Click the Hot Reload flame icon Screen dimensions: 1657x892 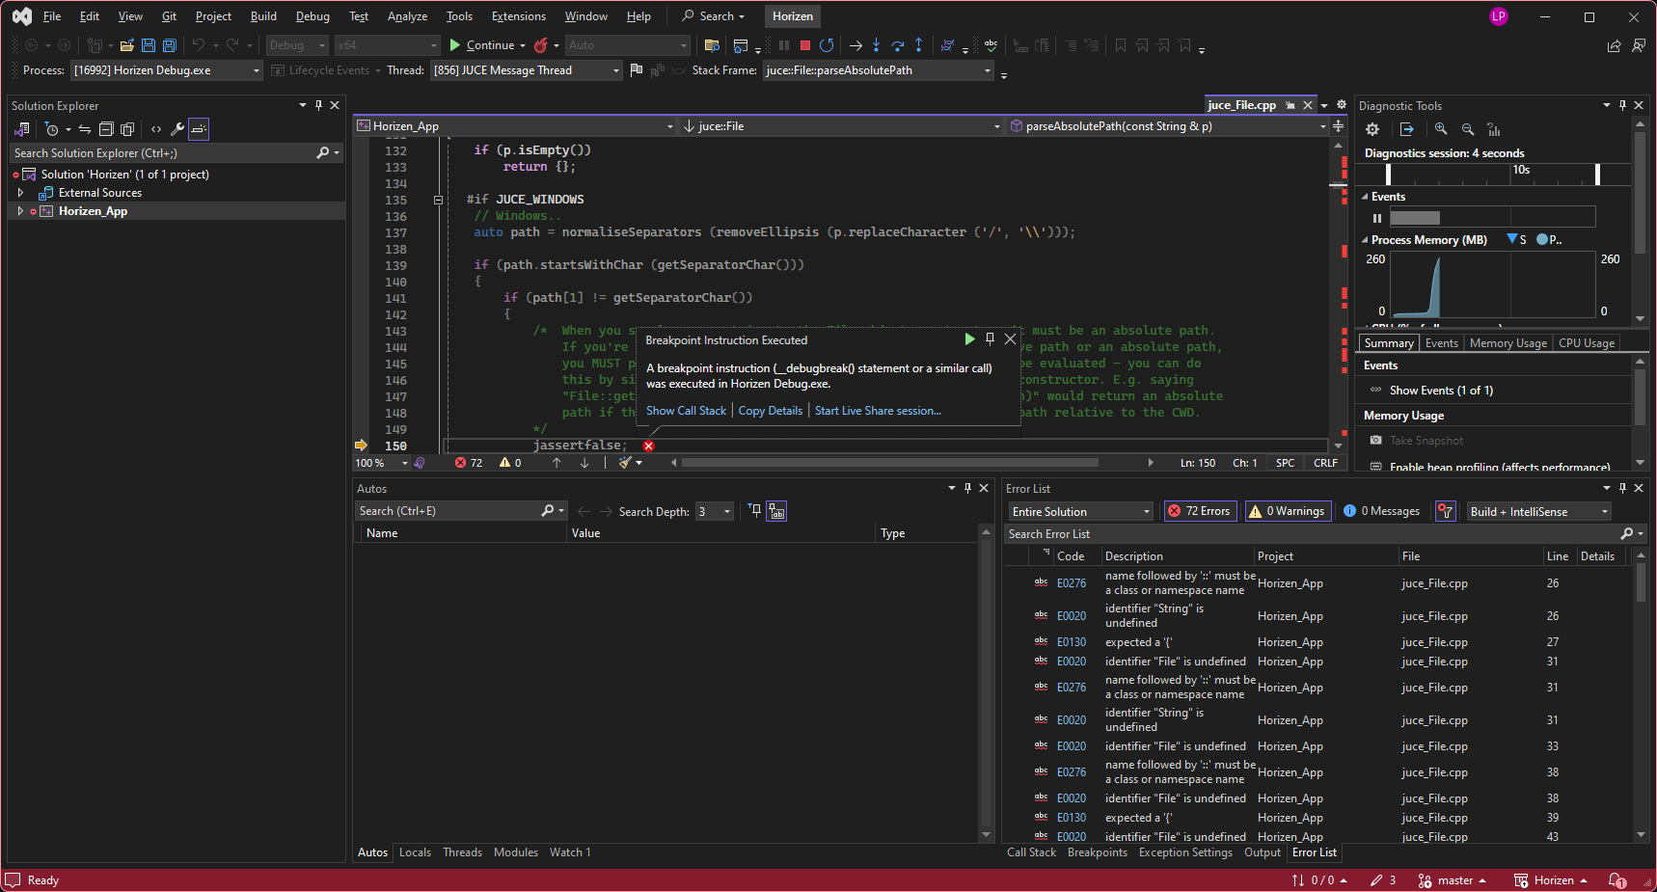tap(541, 45)
